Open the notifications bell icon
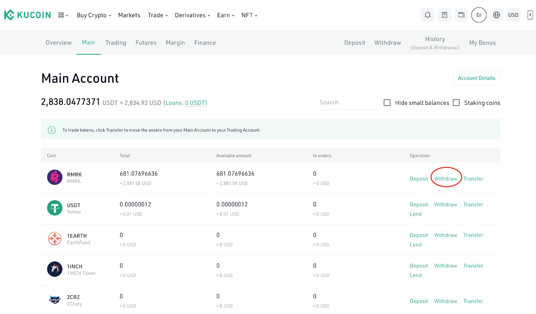Image resolution: width=536 pixels, height=314 pixels. coord(427,15)
